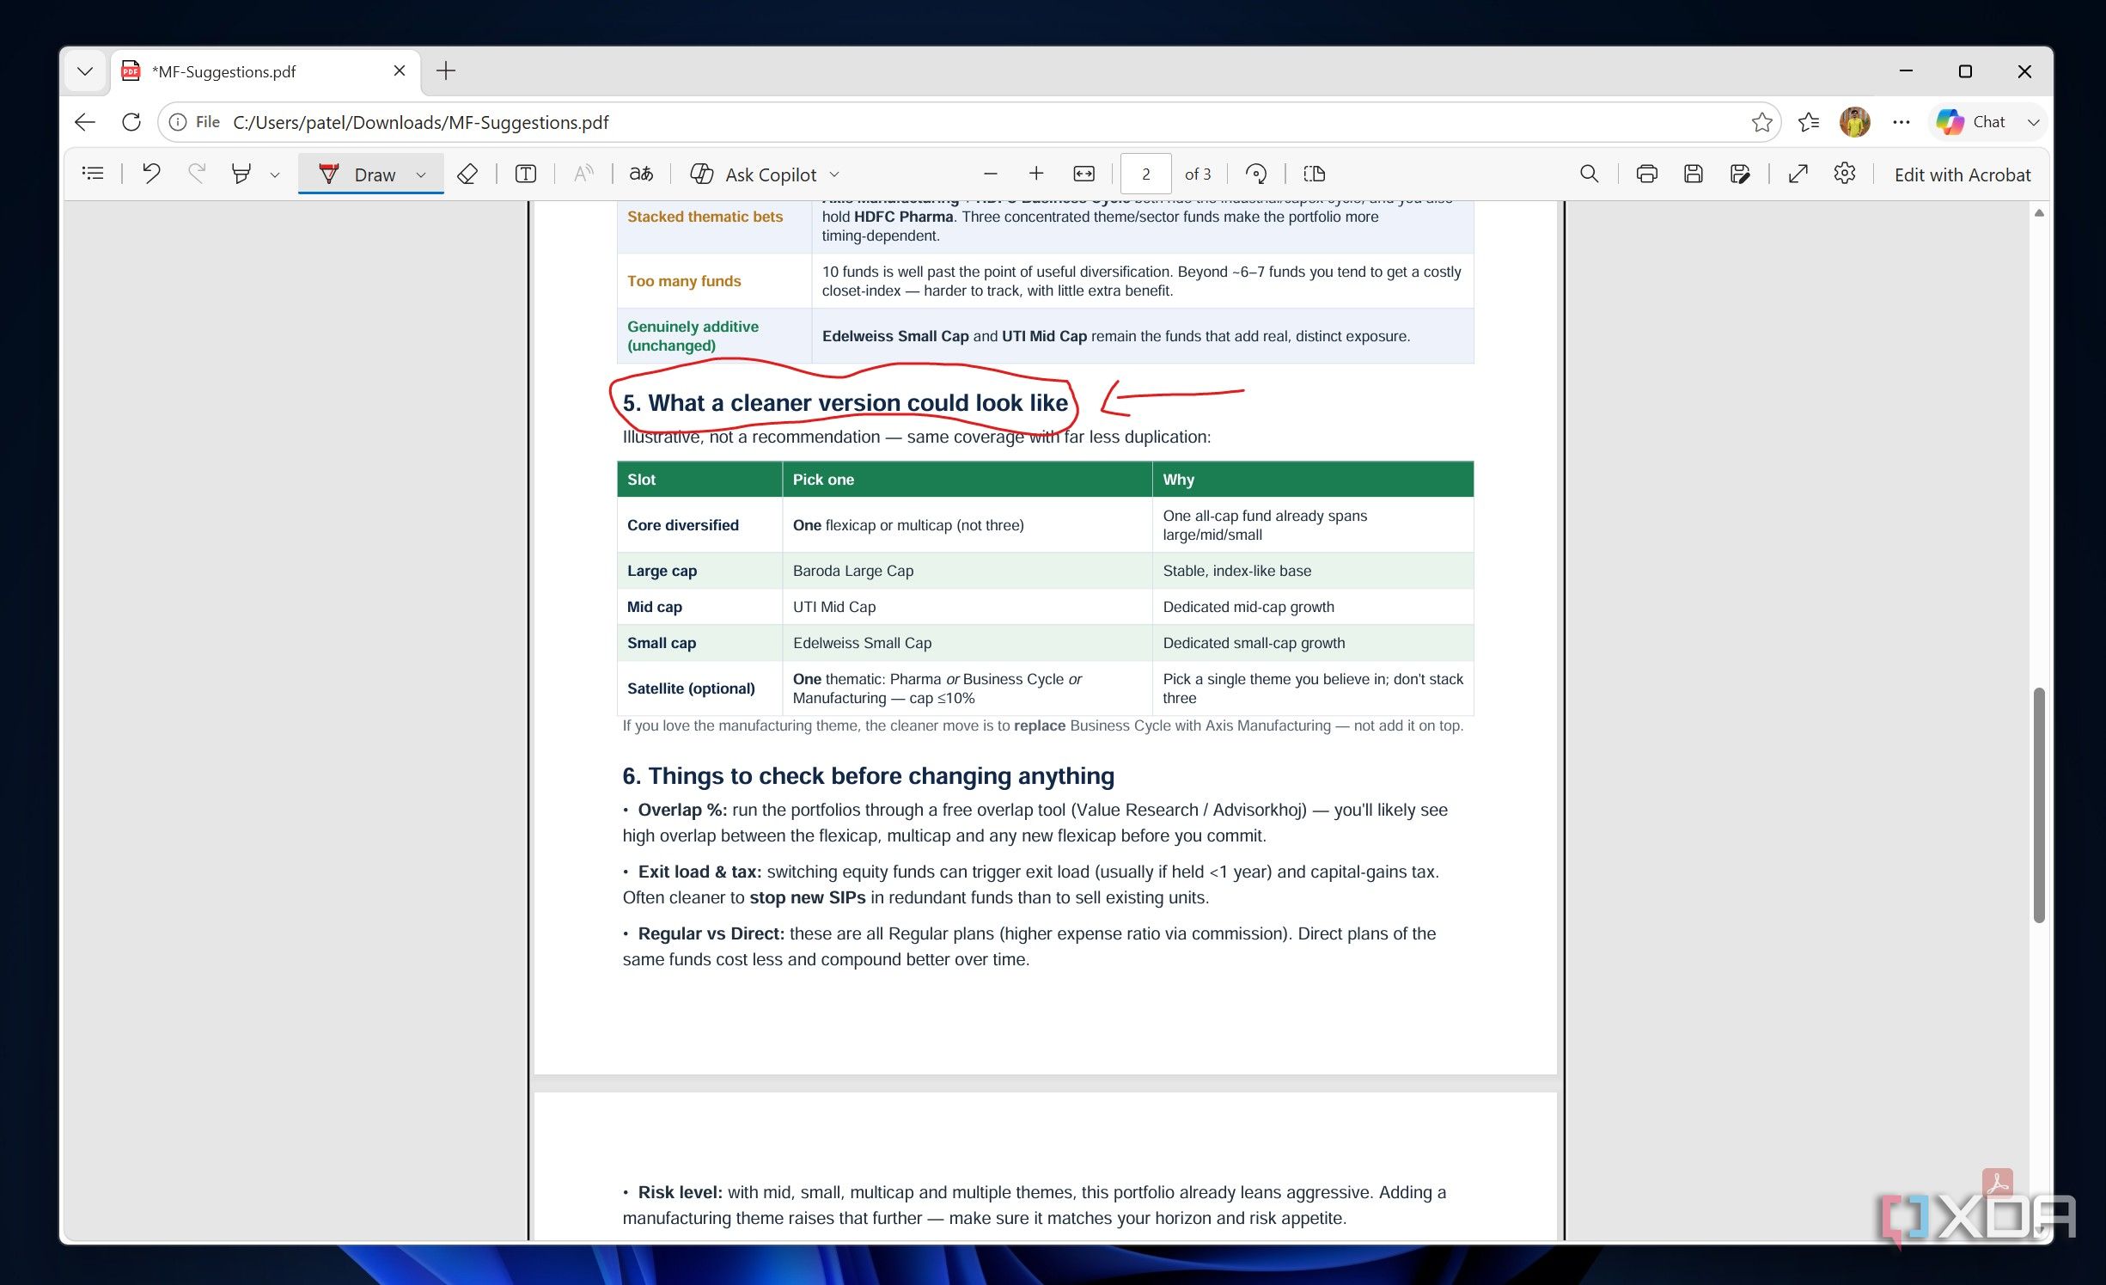This screenshot has height=1285, width=2106.
Task: Open the tab actions dropdown menu
Action: click(x=84, y=71)
